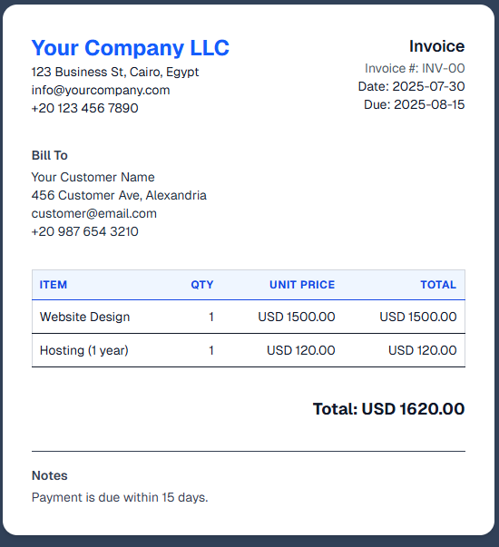This screenshot has height=547, width=499.
Task: Select the Hosting (1 year) row item
Action: click(84, 350)
